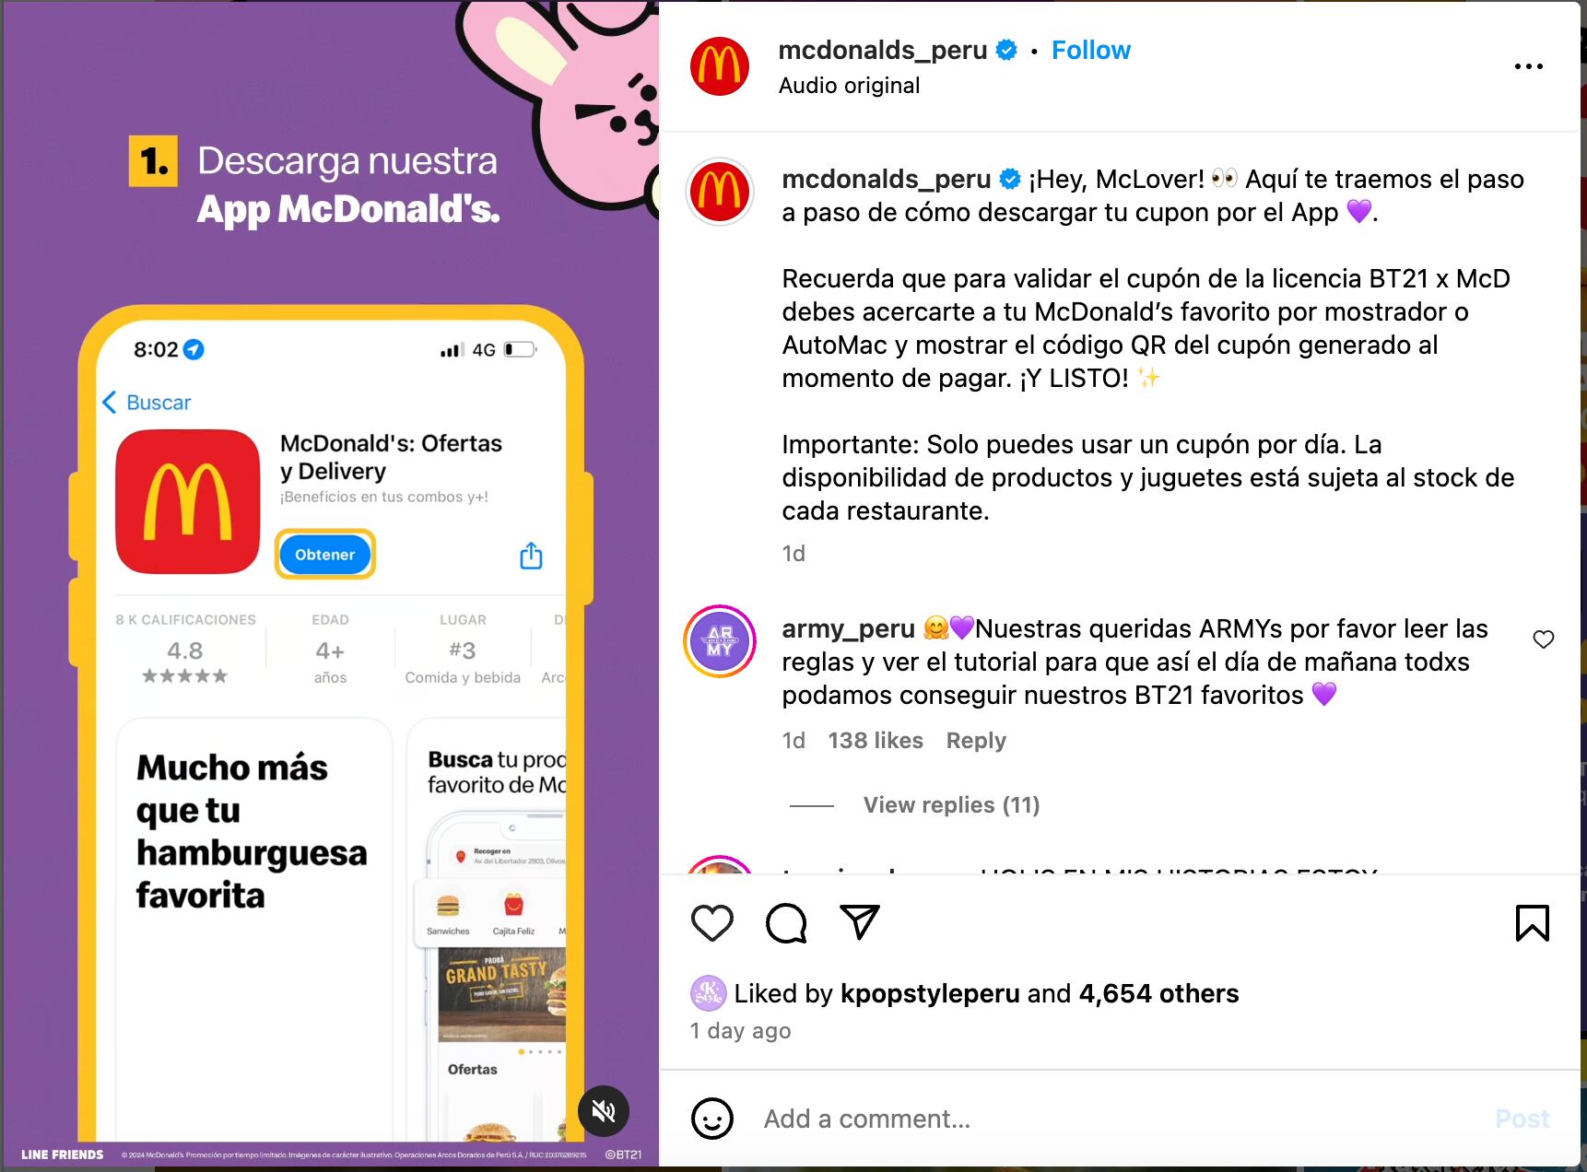Open comments with speech bubble icon

786,922
